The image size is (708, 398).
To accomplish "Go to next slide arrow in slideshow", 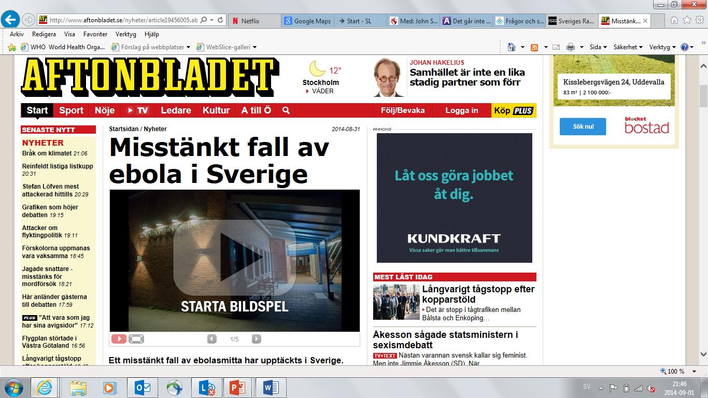I will [256, 339].
